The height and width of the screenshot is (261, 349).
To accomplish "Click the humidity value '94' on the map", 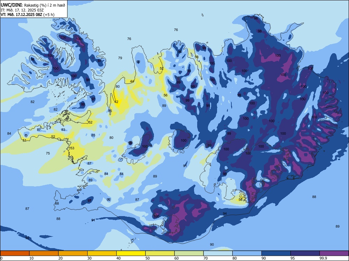I will coord(225,214).
